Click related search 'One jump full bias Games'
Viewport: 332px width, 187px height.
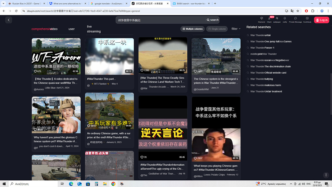pos(271,42)
